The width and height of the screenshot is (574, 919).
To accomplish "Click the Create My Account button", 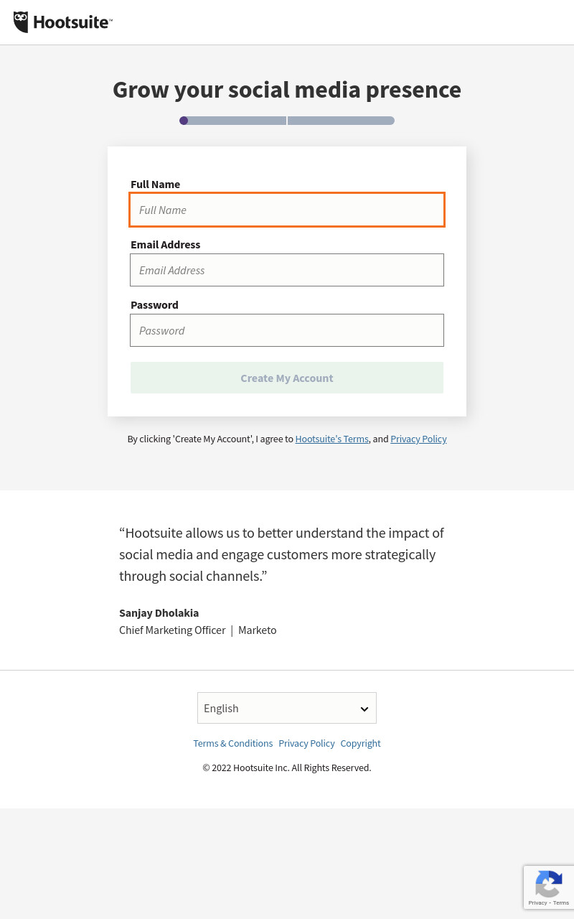I will 287,378.
